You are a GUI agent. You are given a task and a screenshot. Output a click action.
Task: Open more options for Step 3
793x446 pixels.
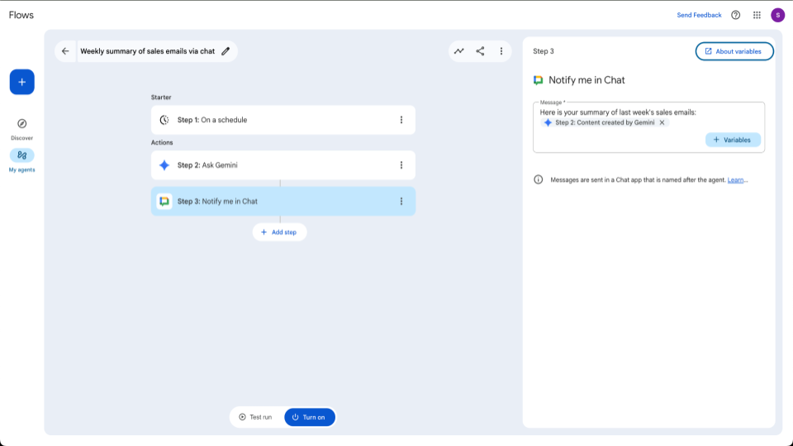(401, 202)
